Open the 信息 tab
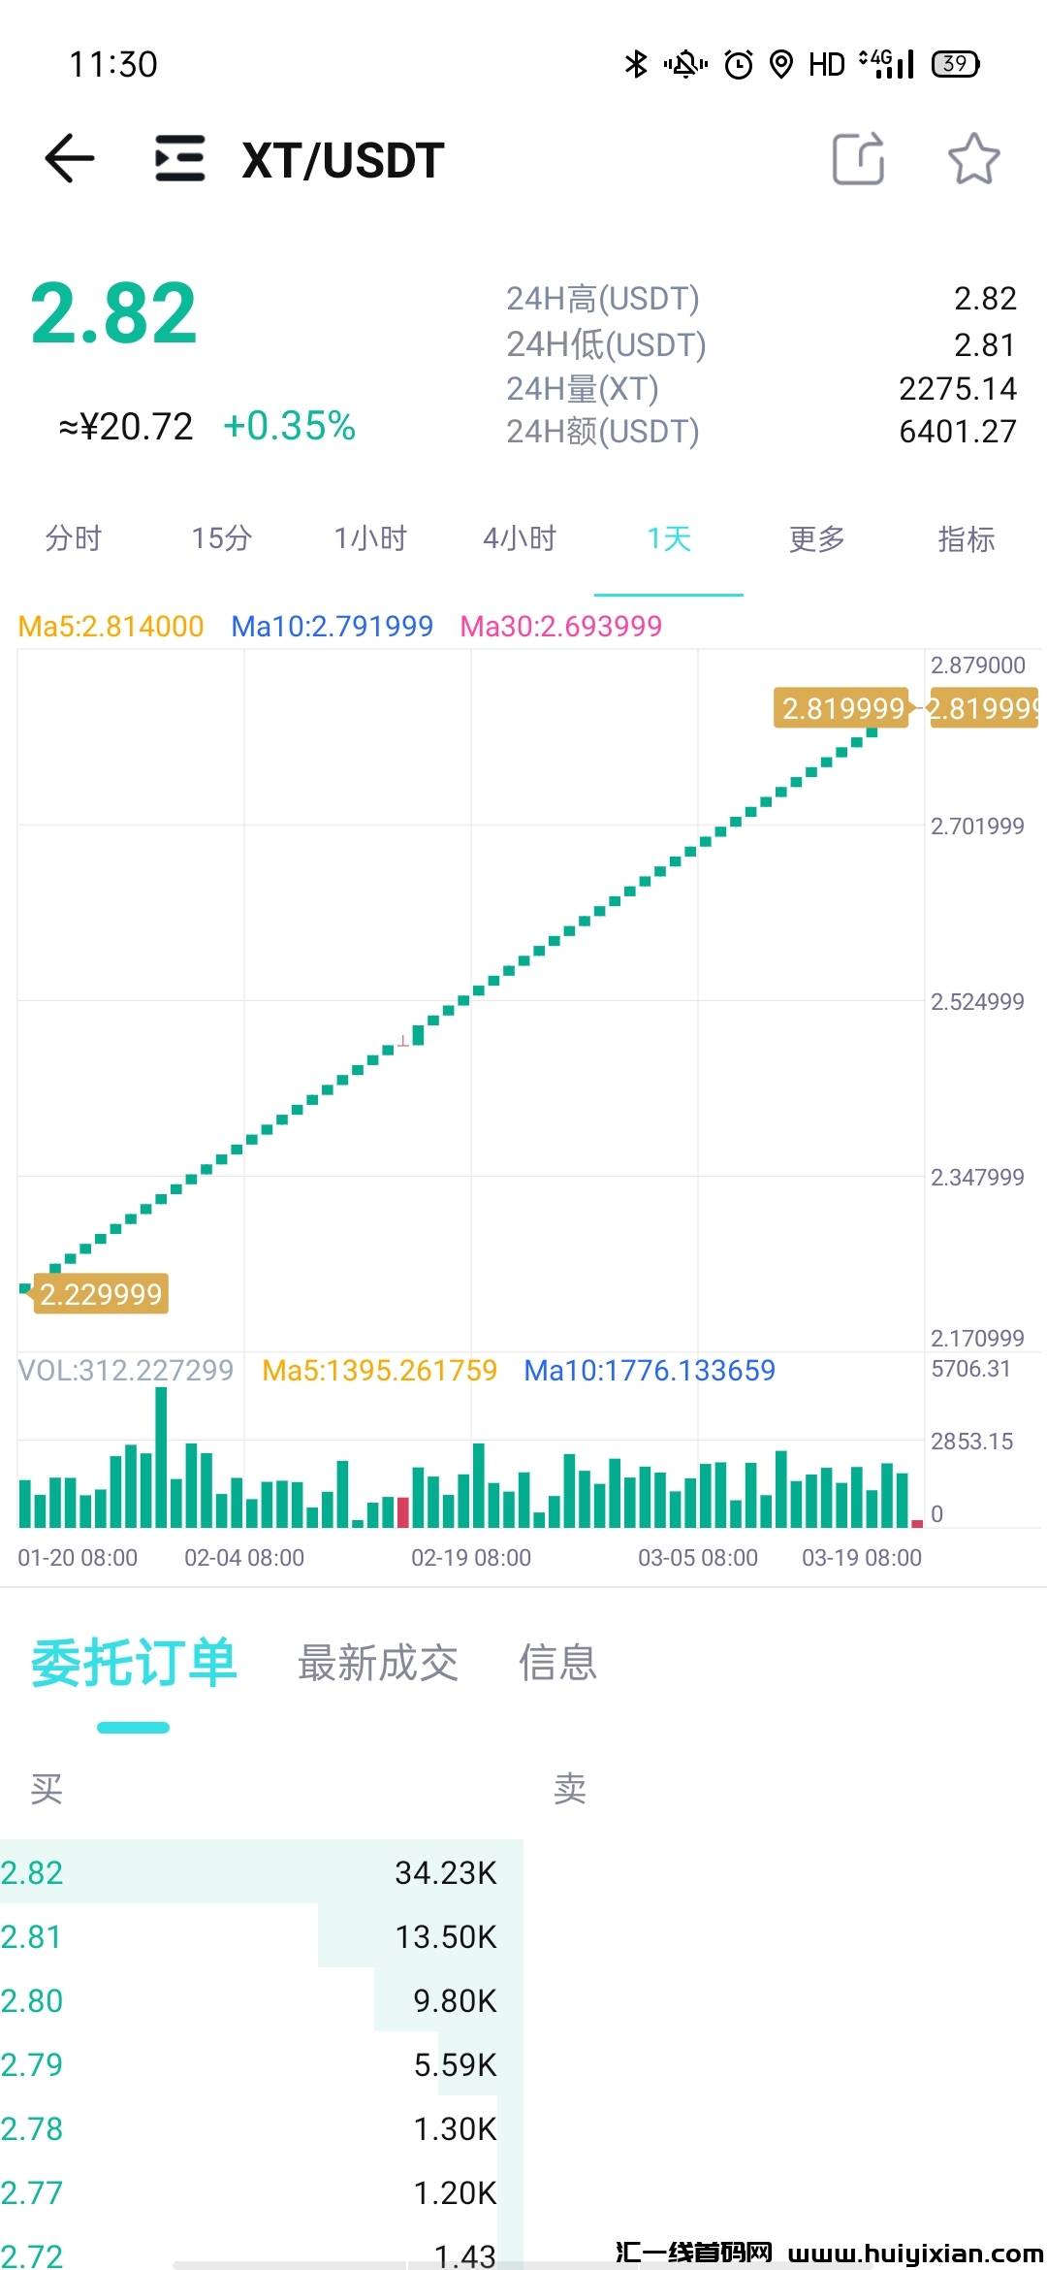 (557, 1663)
